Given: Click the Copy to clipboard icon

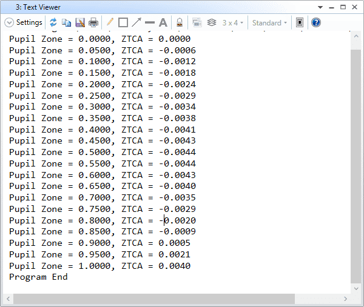Looking at the screenshot, I should [x=66, y=22].
